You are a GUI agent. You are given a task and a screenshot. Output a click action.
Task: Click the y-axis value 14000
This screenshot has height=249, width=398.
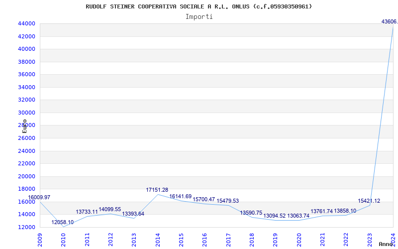[26, 215]
